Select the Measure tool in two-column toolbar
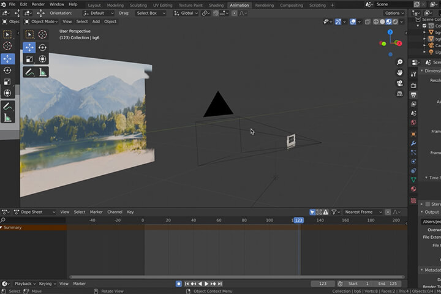 point(42,72)
